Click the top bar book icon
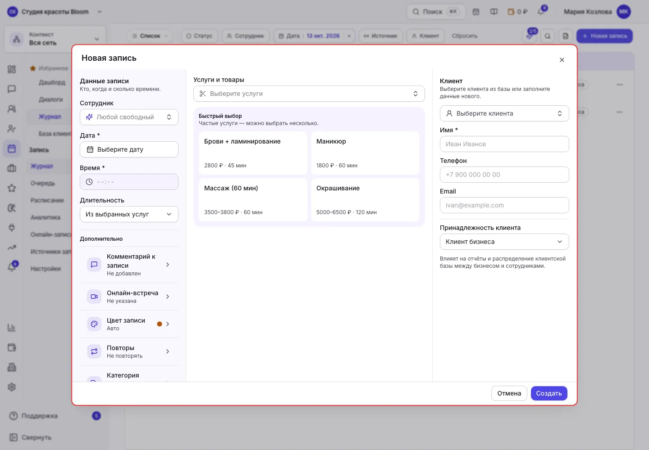649x450 pixels. [x=494, y=12]
